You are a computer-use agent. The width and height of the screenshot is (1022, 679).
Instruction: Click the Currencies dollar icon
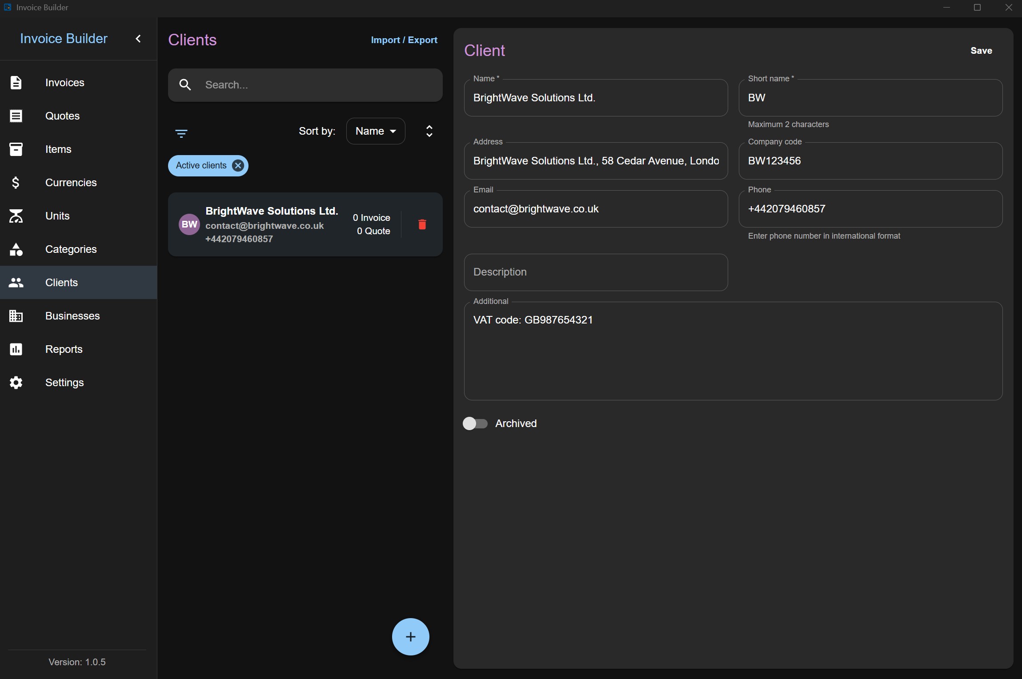pyautogui.click(x=16, y=183)
